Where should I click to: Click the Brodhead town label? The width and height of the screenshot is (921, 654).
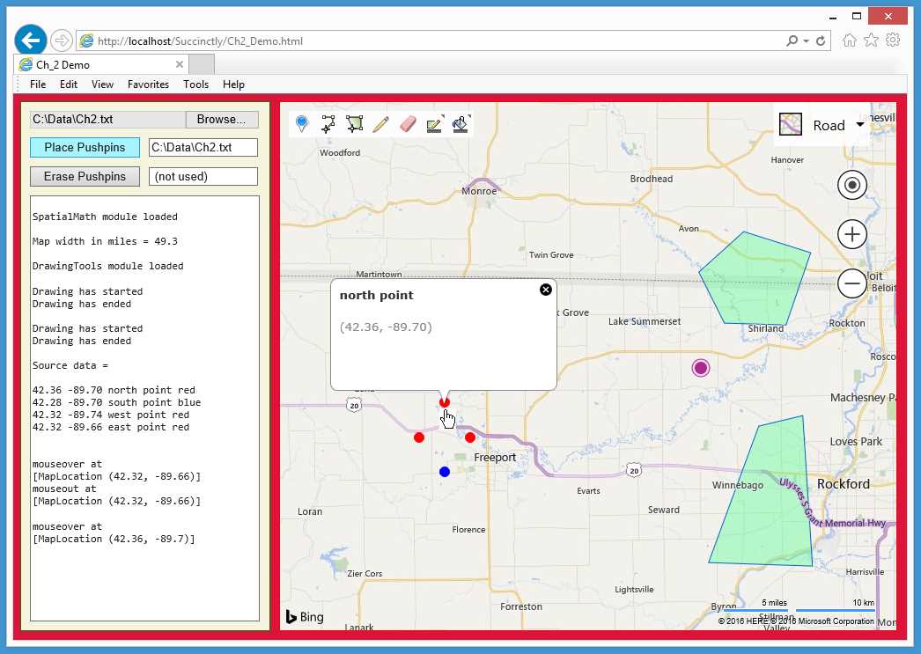point(651,179)
